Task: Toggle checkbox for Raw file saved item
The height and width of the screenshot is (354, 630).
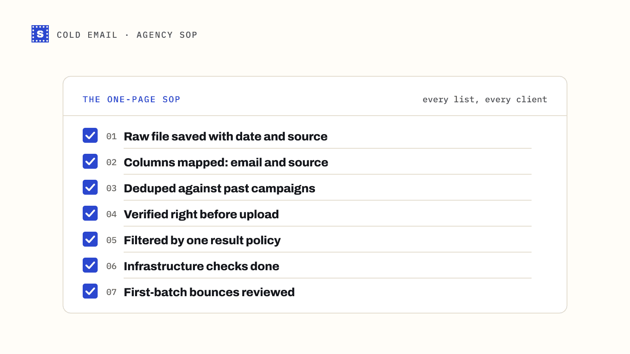Action: tap(90, 135)
